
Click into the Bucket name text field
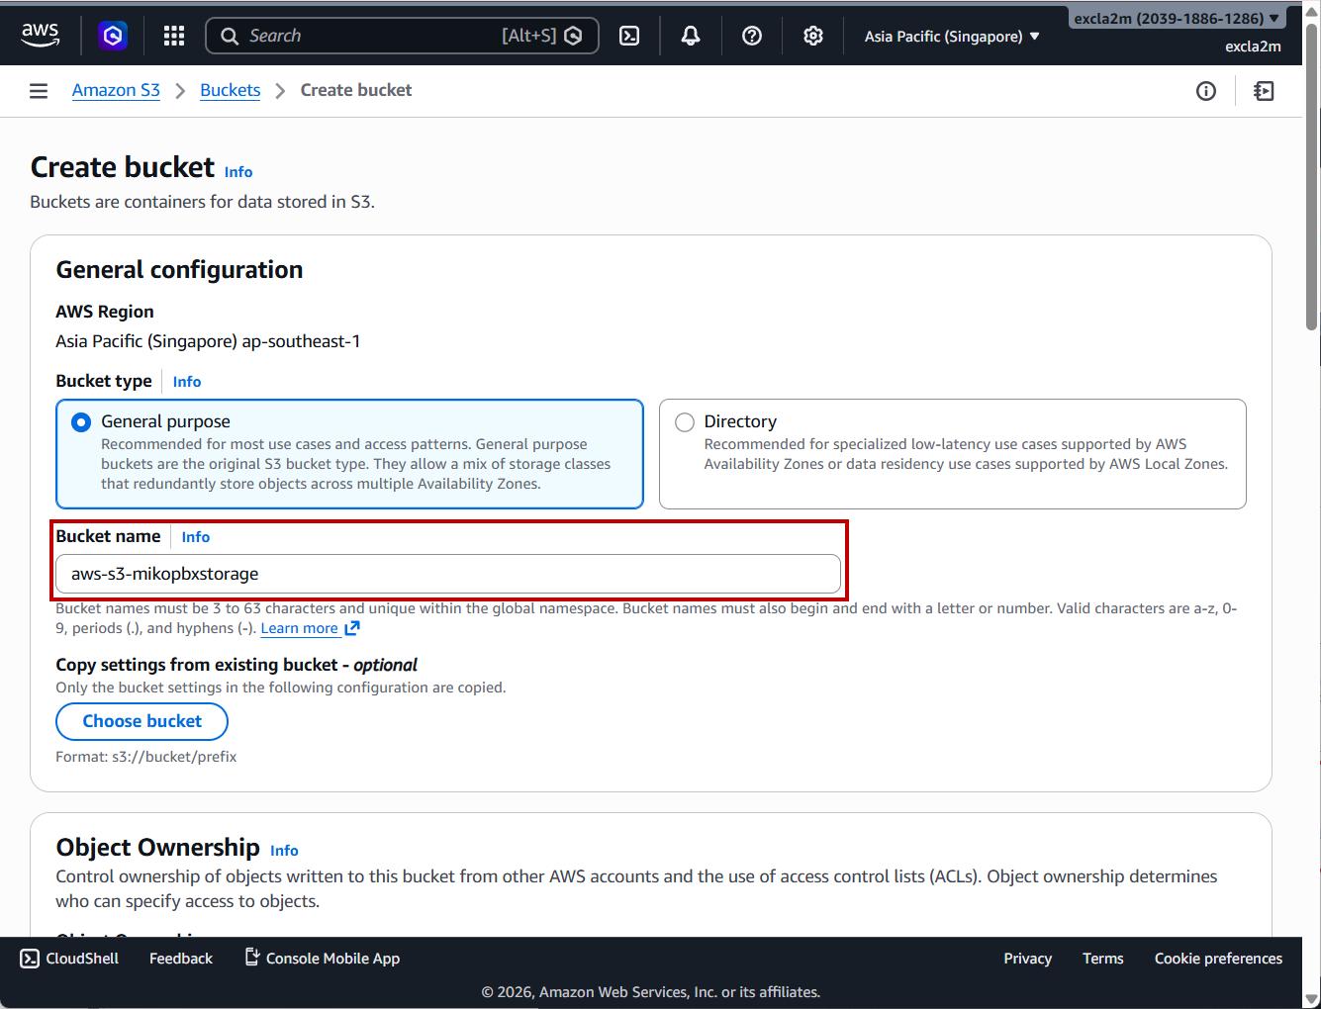click(447, 574)
